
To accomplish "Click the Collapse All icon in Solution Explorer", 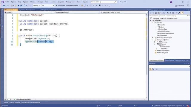I will point(170,13).
